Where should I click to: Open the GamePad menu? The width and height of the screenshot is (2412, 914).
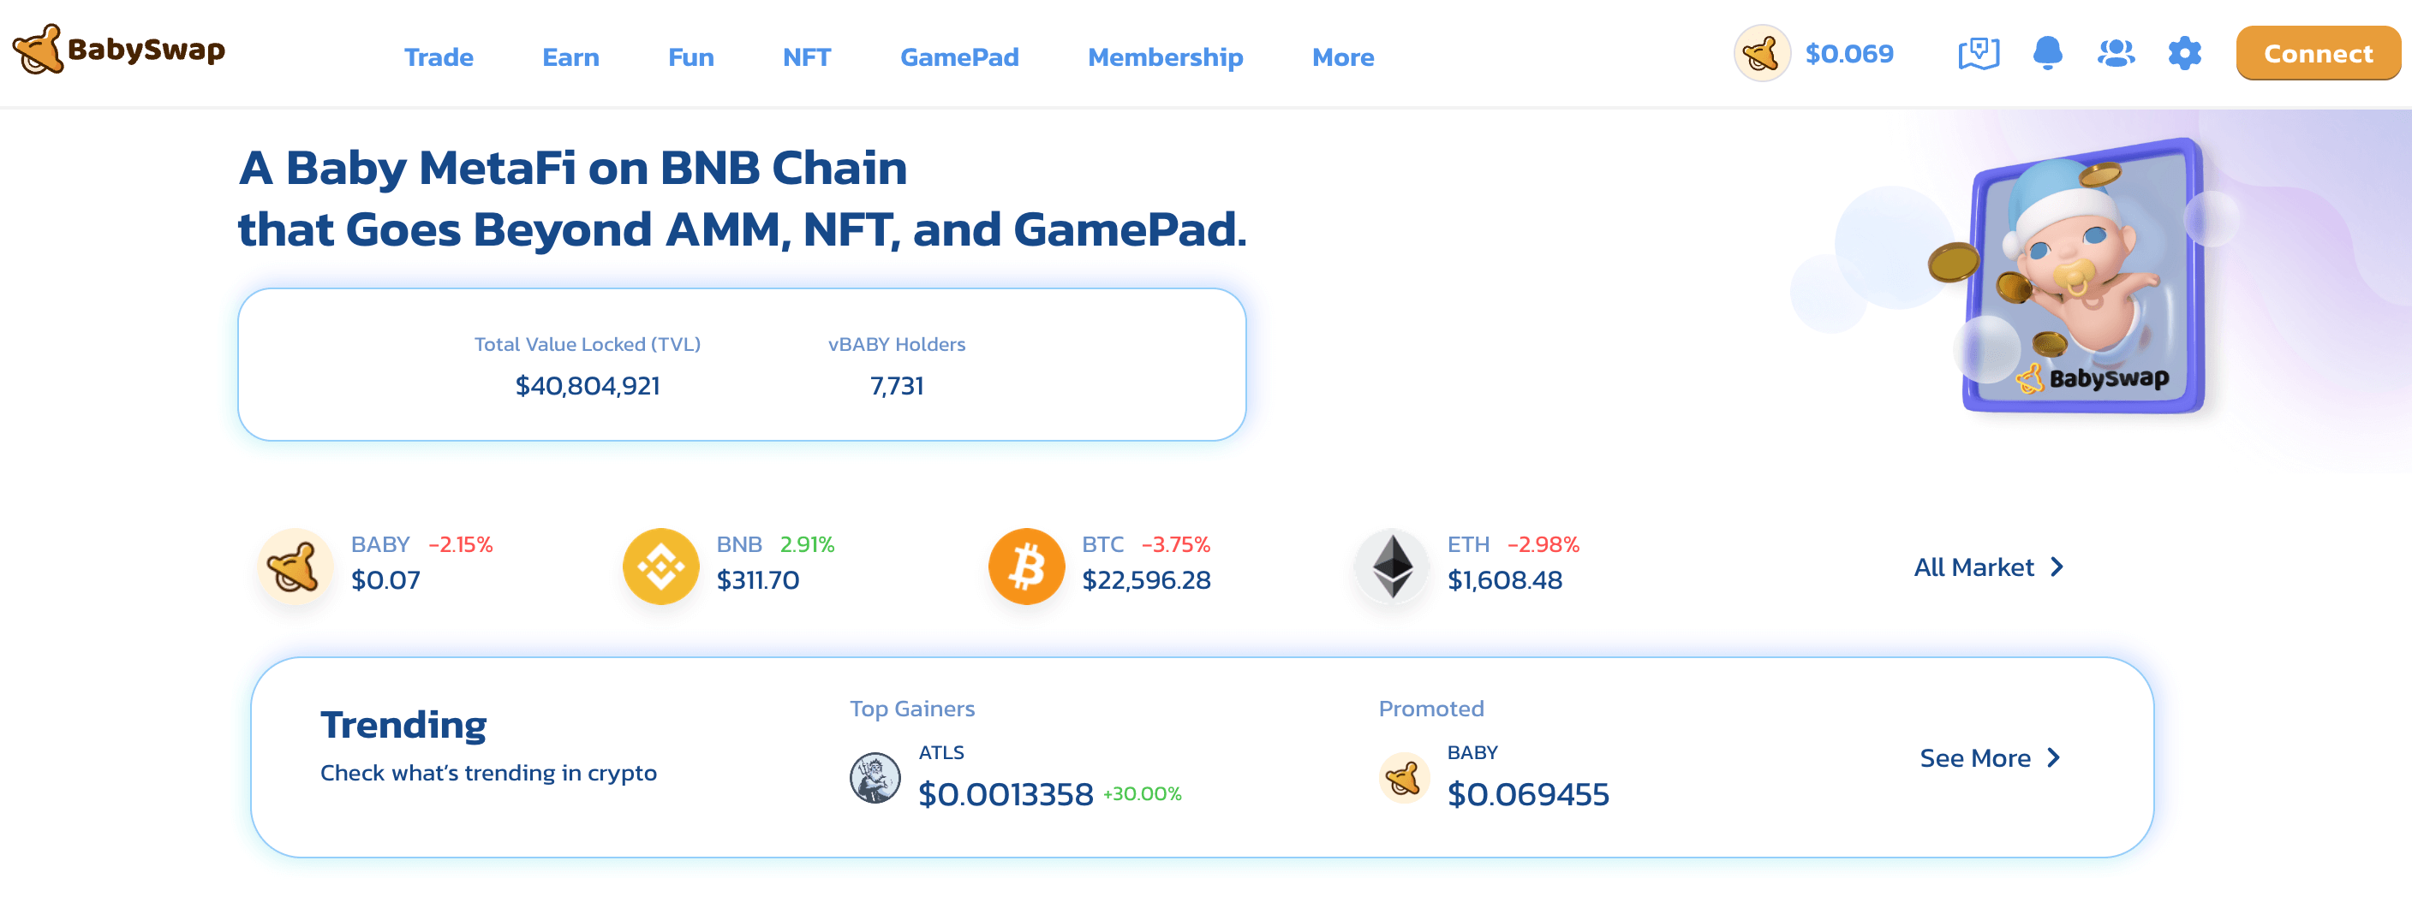click(958, 57)
